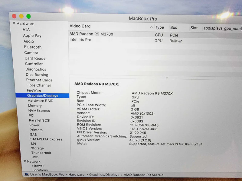Open FireWire sidebar item

point(34,90)
